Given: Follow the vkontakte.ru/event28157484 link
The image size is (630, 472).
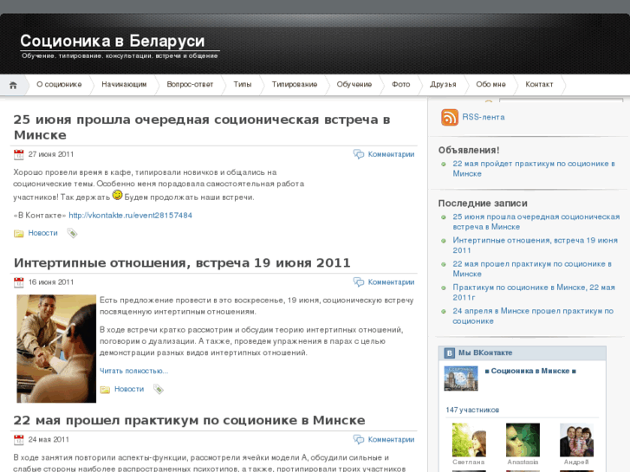Looking at the screenshot, I should (x=130, y=216).
